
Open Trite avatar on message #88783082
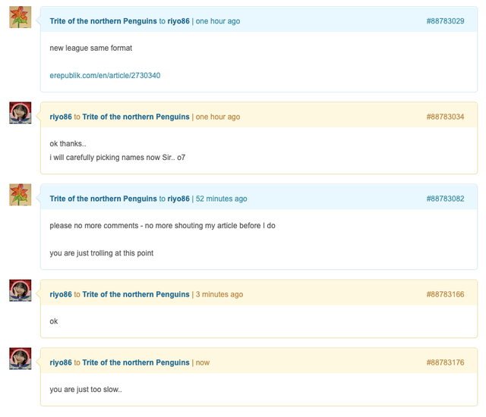point(21,195)
